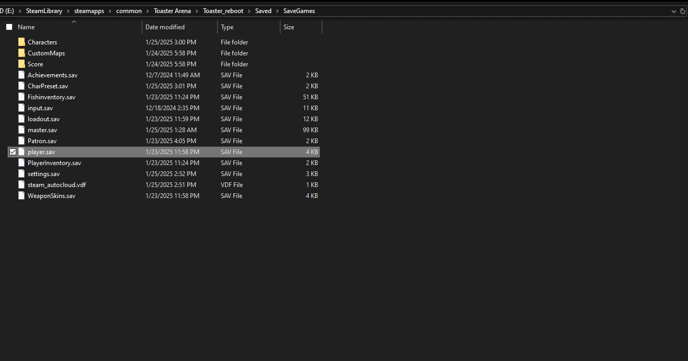This screenshot has height=361, width=688.
Task: Navigate to steamapps in the breadcrumb
Action: pyautogui.click(x=88, y=11)
